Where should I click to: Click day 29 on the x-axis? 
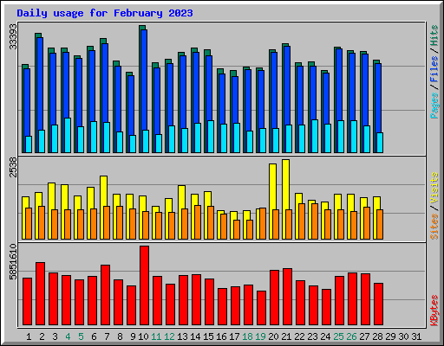click(390, 336)
